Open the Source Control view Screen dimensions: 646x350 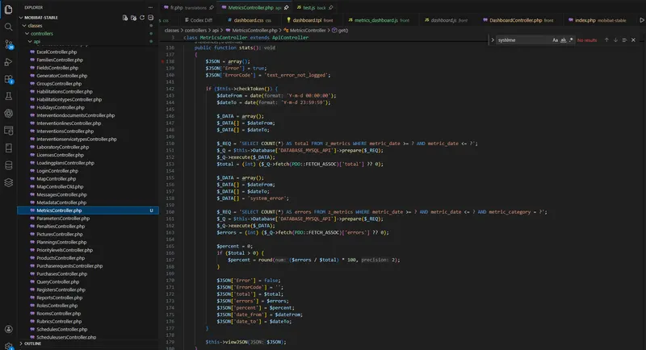tap(8, 44)
